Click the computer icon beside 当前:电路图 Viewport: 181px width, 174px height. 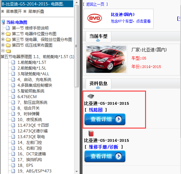coord(3,22)
